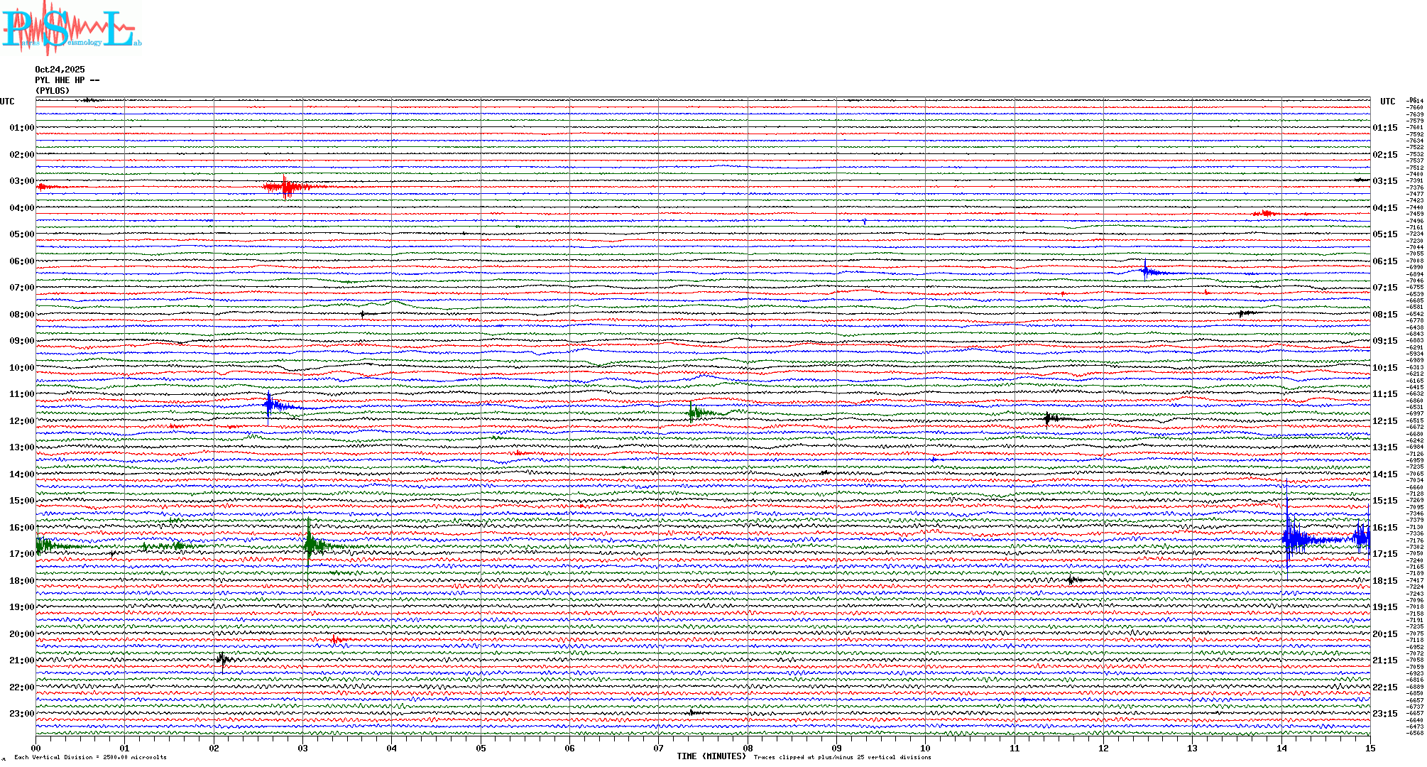Click the UTC label on the right axis

(x=1387, y=102)
